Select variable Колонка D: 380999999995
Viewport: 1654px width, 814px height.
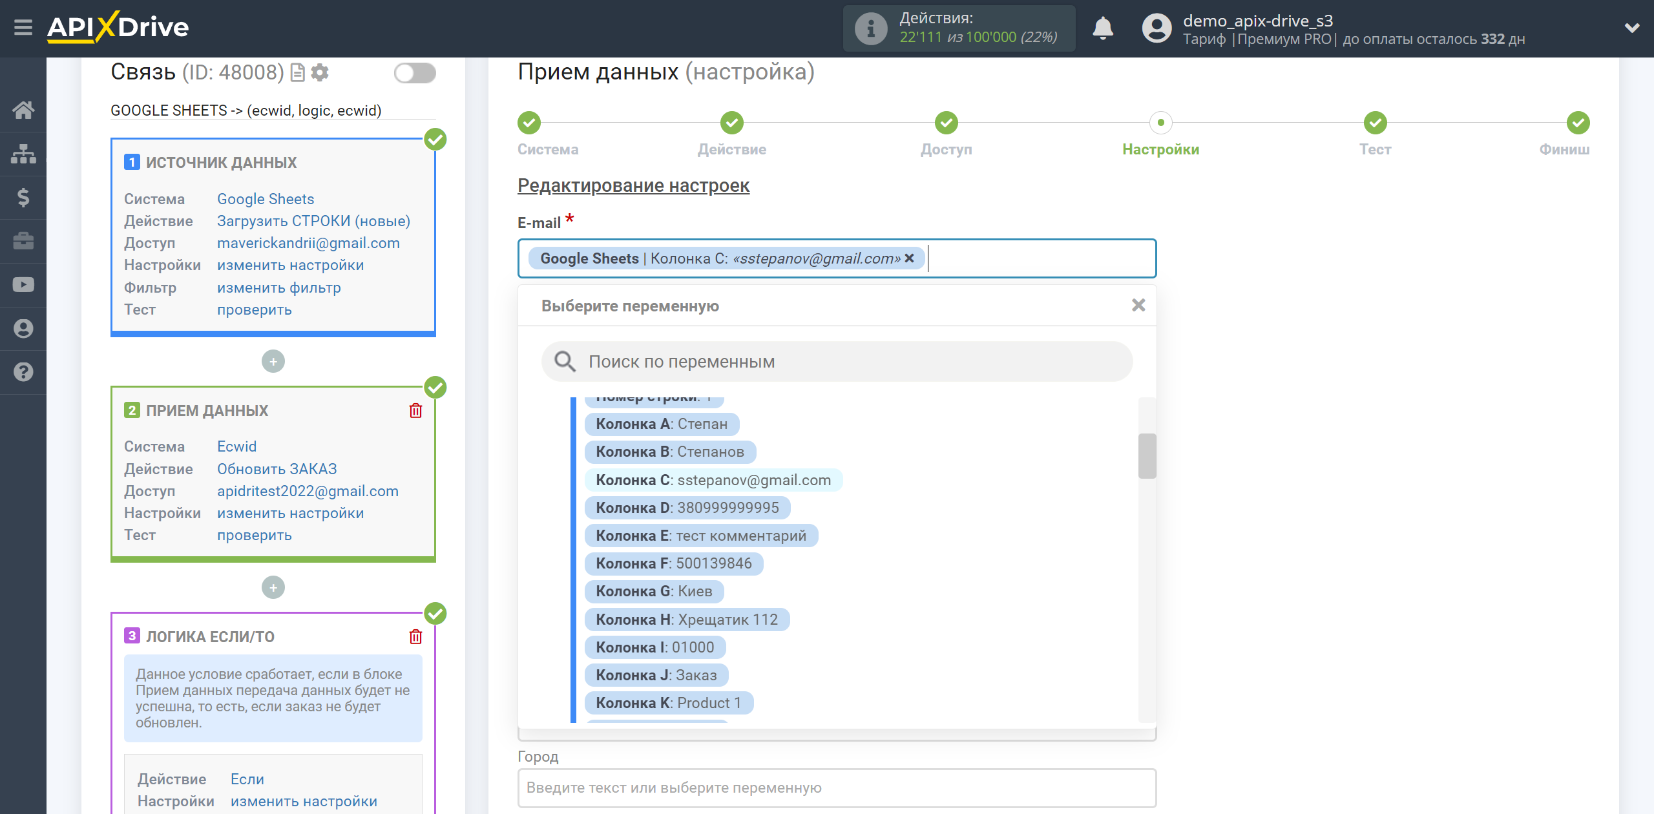[687, 508]
